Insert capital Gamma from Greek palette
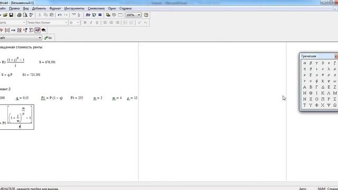 click(x=317, y=87)
